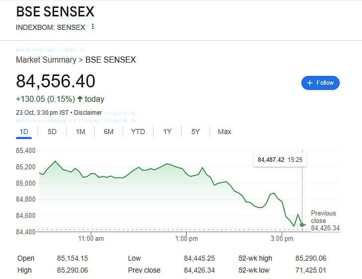Image resolution: width=362 pixels, height=279 pixels.
Task: Click the plus Follow button
Action: [320, 83]
